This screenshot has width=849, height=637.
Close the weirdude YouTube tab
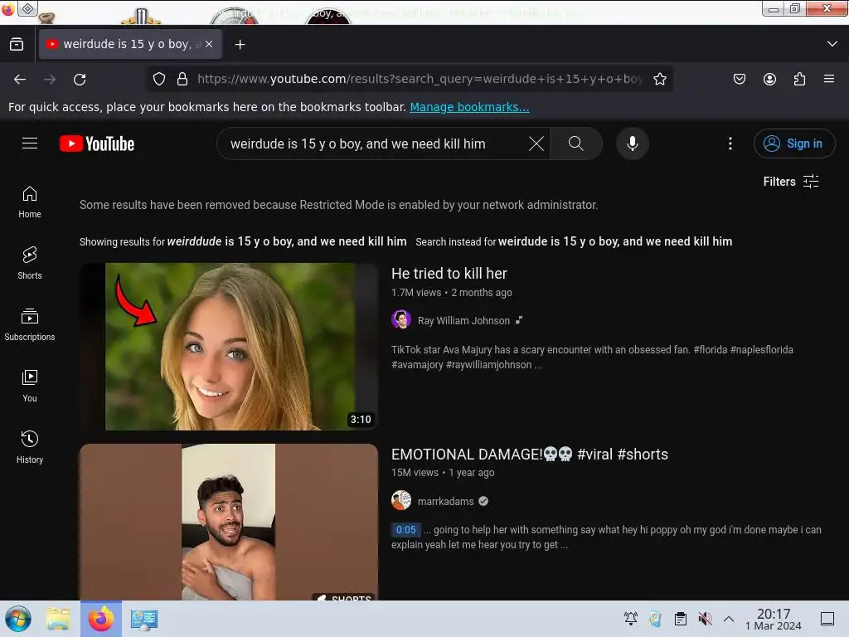click(x=209, y=45)
